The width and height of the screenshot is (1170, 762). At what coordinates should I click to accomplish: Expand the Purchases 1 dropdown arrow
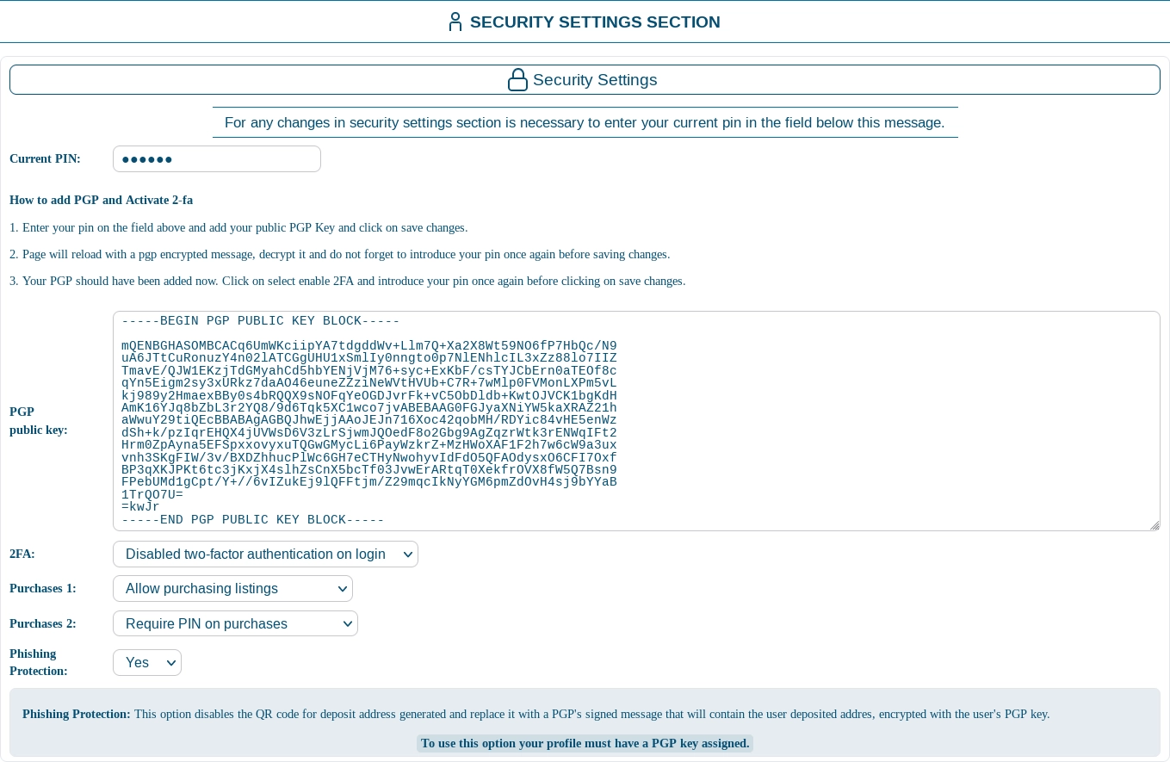[x=343, y=589]
